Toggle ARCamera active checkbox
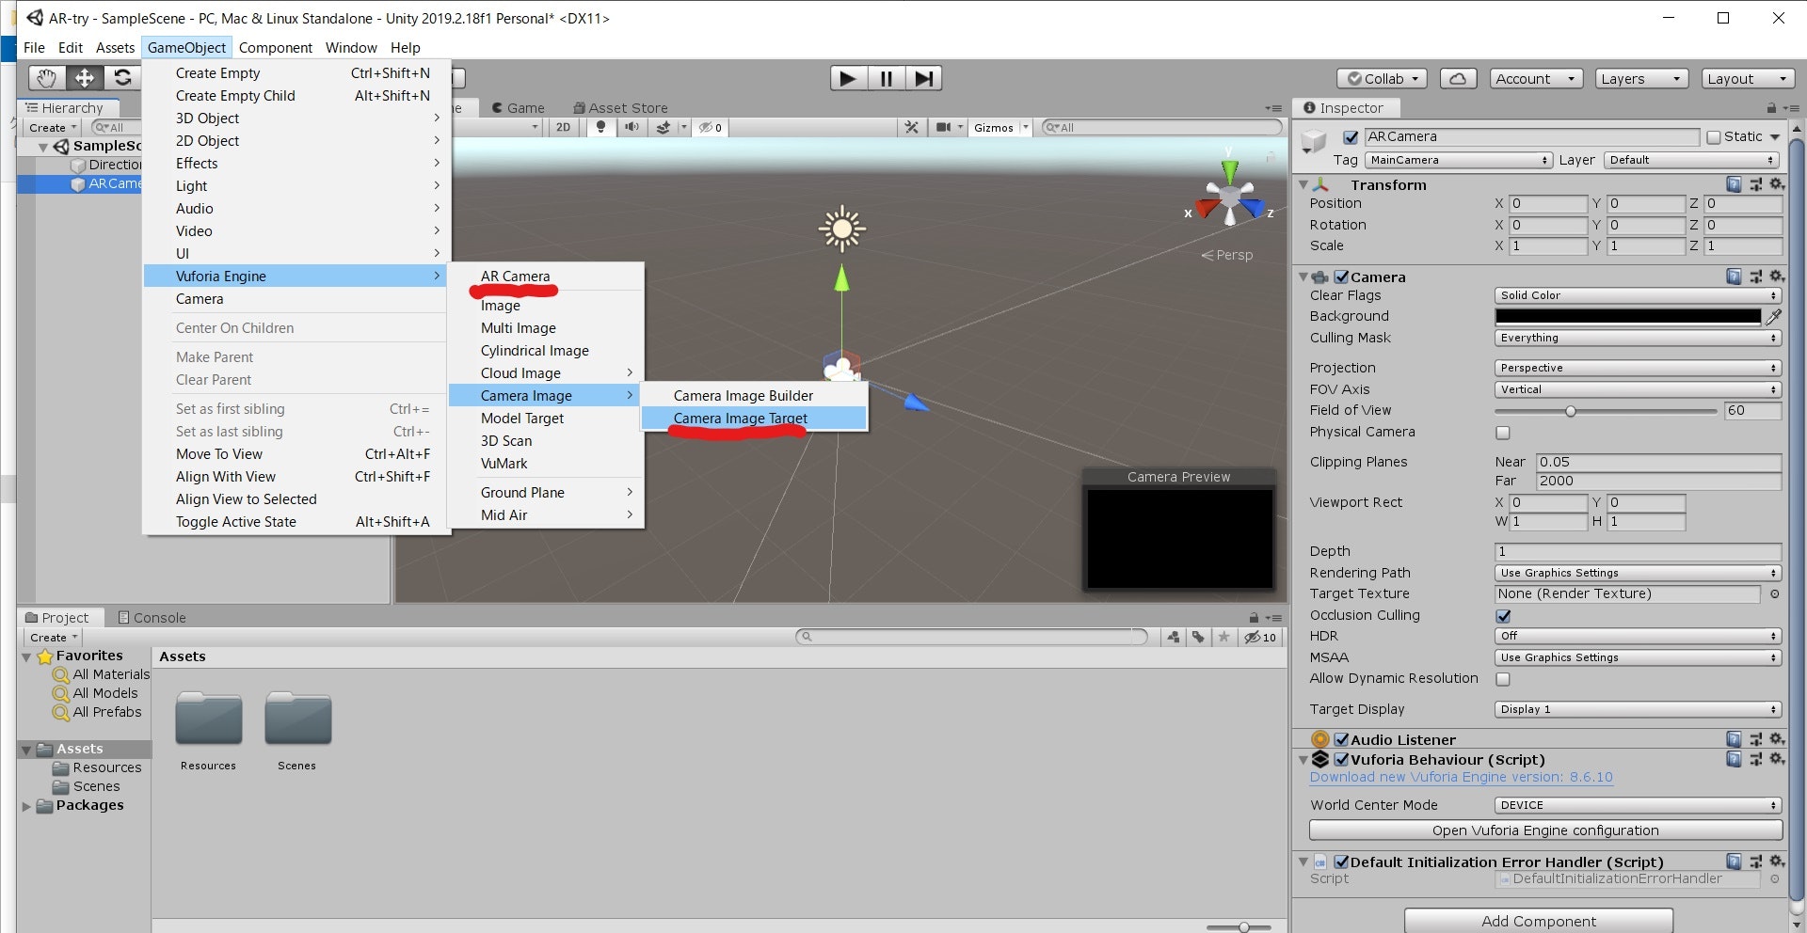The image size is (1807, 933). tap(1351, 137)
